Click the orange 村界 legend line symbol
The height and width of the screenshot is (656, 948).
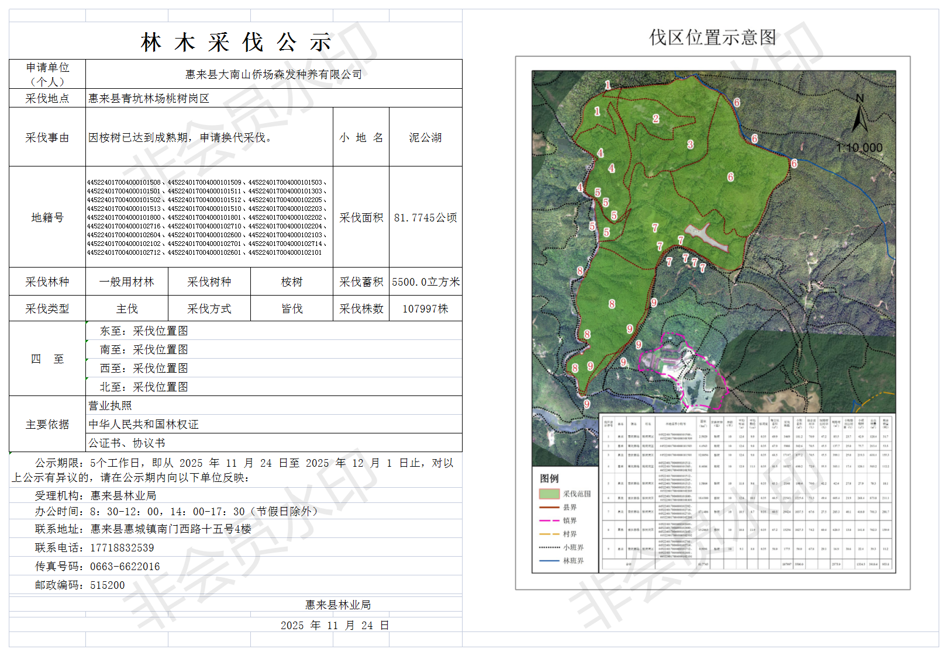coord(549,534)
